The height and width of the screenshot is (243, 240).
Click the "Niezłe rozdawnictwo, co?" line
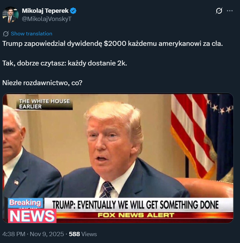point(42,83)
